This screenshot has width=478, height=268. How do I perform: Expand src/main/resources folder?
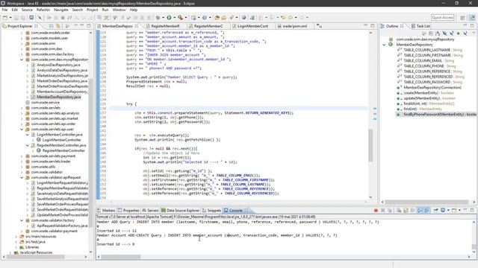16,237
